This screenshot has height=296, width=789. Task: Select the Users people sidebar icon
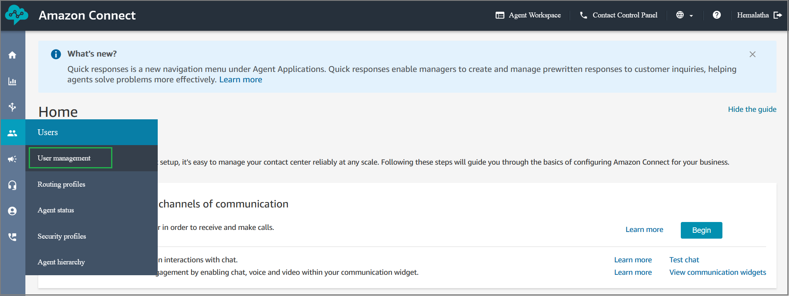(12, 133)
